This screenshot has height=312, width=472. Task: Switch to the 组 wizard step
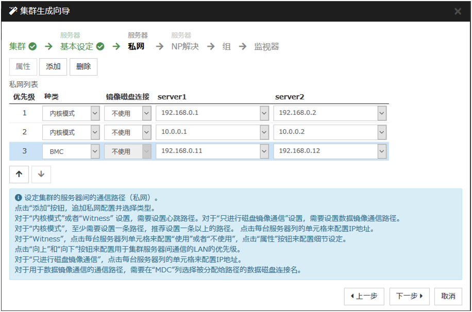click(x=226, y=47)
